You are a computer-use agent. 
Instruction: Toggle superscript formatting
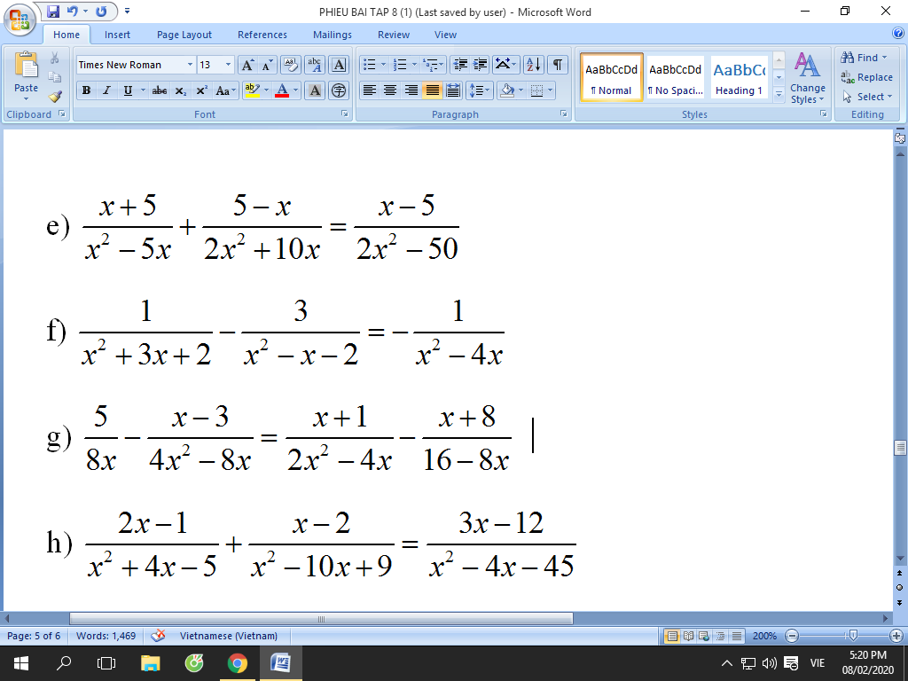(x=201, y=90)
